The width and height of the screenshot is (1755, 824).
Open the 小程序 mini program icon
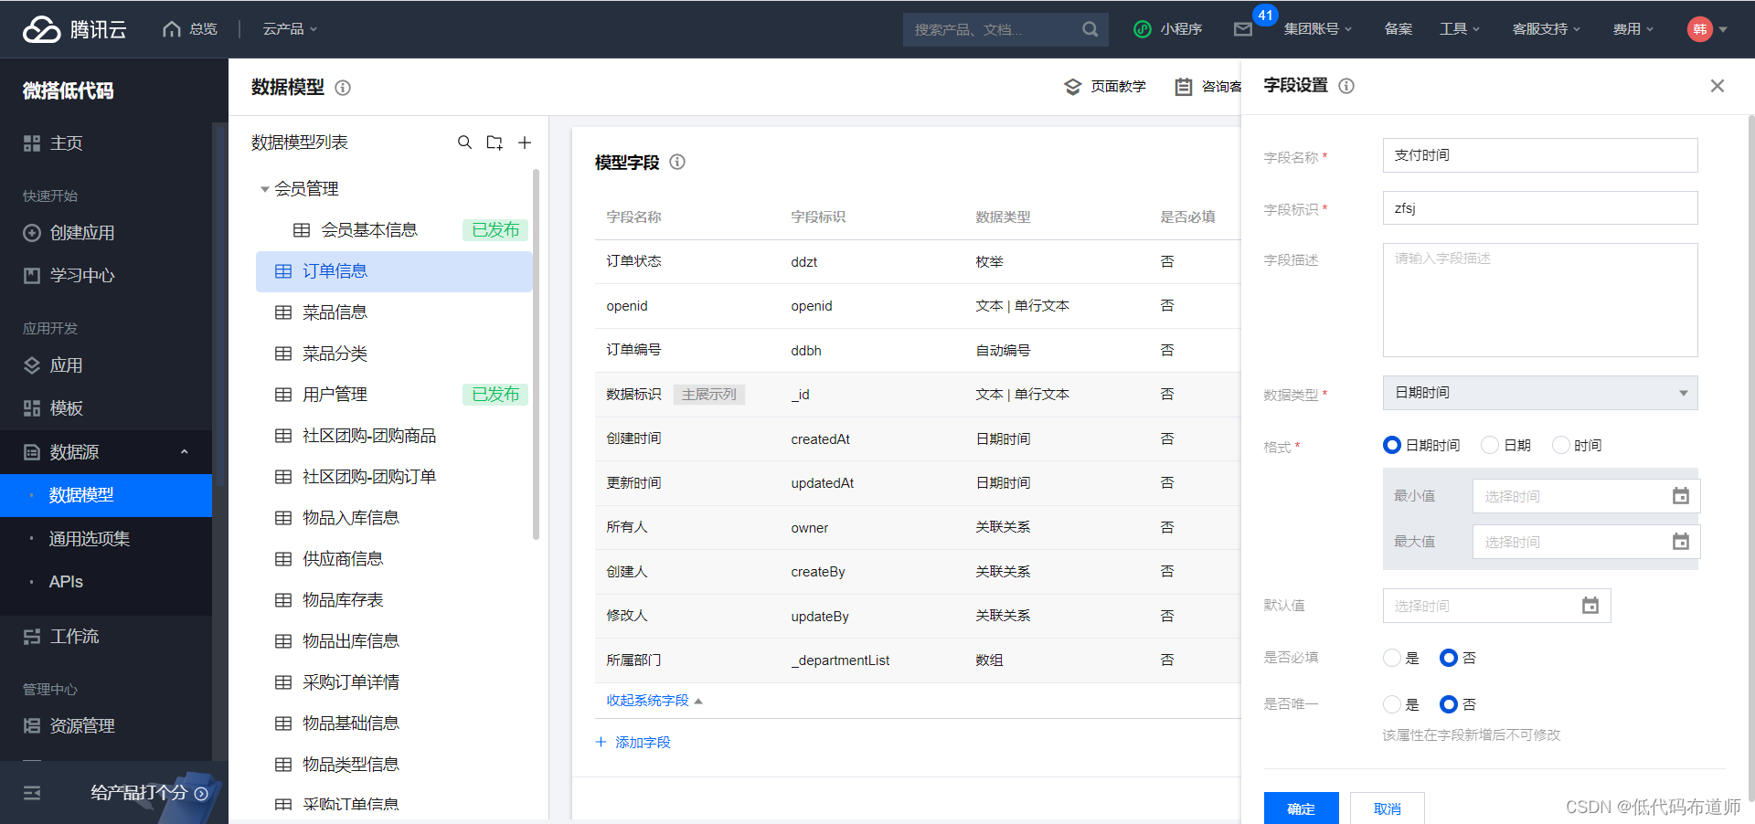point(1143,29)
